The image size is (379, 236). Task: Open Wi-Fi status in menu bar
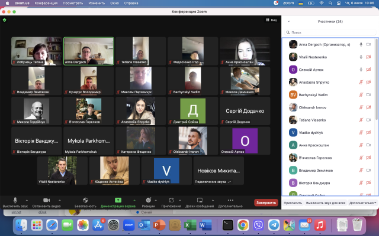point(322,3)
